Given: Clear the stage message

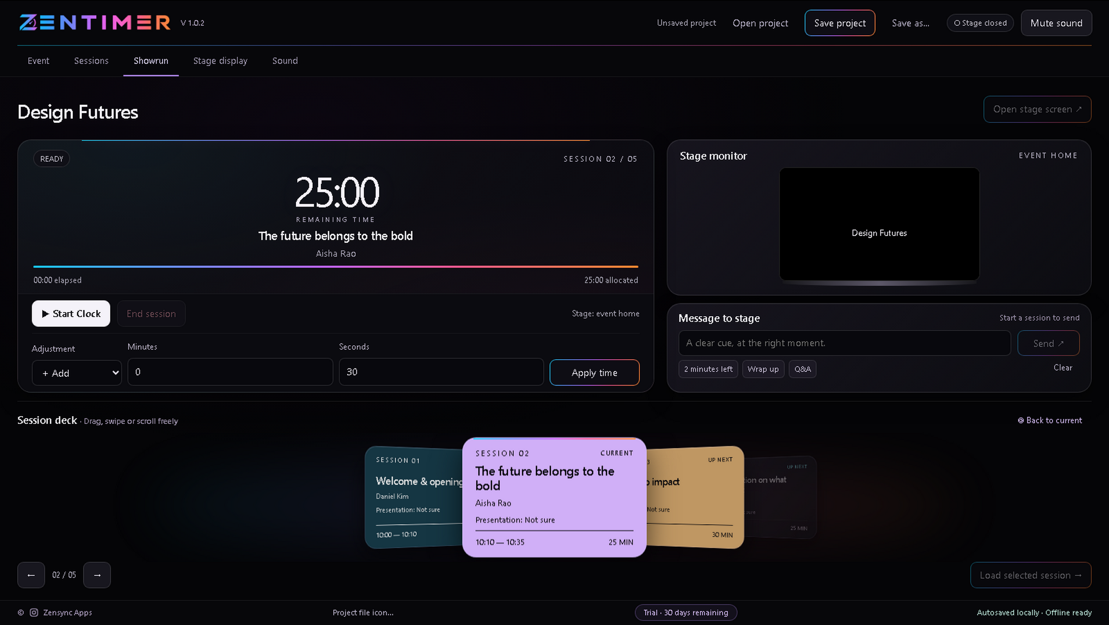Looking at the screenshot, I should coord(1063,368).
